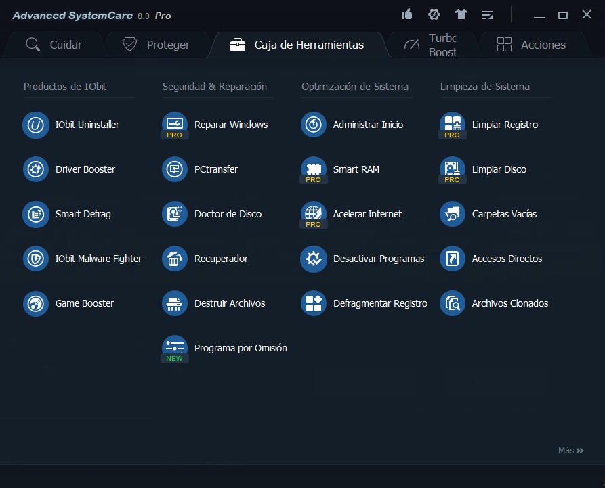Viewport: 605px width, 488px height.
Task: Click the IObit Malware Fighter shield icon
Action: point(36,259)
